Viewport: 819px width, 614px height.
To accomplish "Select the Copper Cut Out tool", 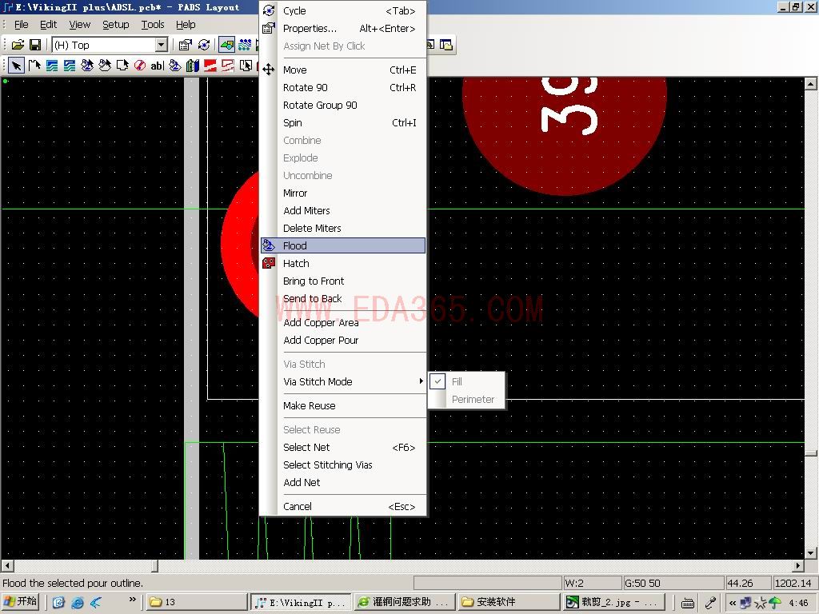I will point(70,66).
